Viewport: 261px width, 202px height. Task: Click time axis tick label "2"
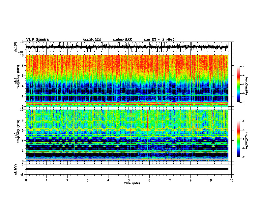[x=67, y=180]
